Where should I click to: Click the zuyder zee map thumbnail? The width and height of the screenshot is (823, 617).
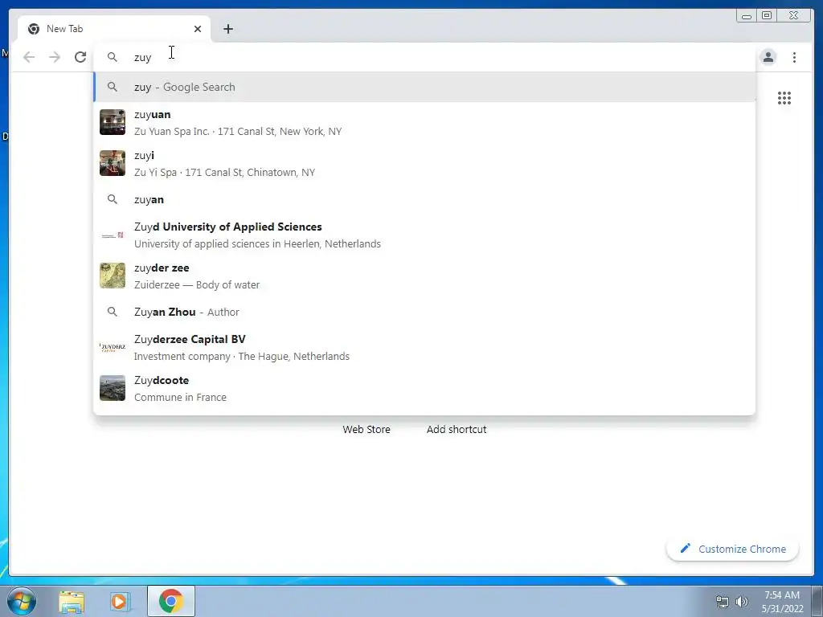pos(113,276)
